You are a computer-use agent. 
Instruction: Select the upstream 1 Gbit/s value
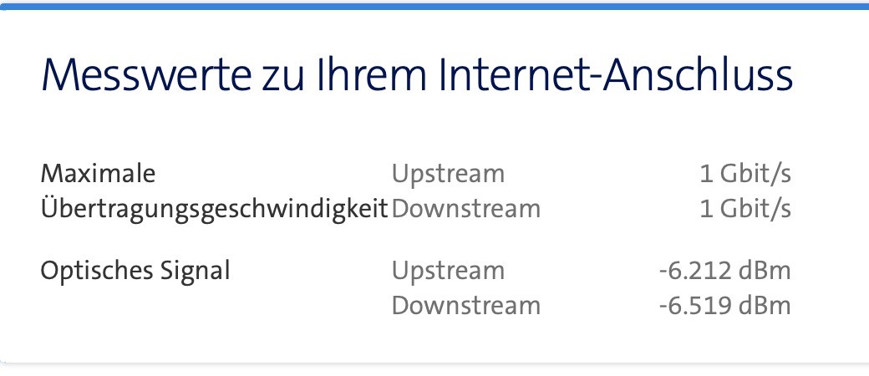(x=744, y=174)
